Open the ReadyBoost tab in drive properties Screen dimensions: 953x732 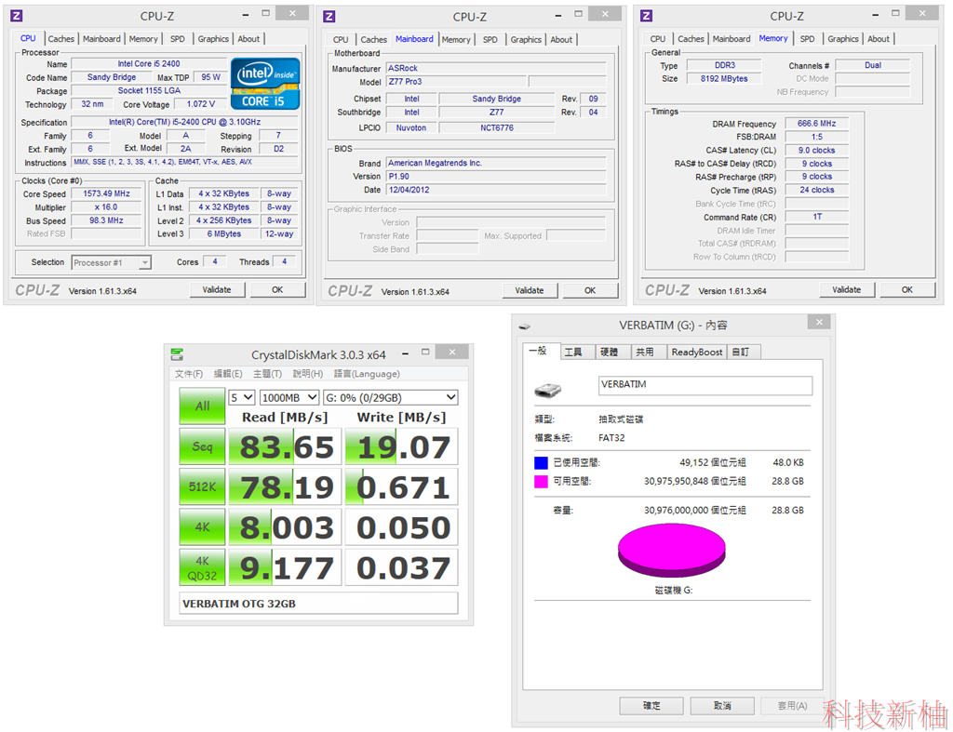697,352
